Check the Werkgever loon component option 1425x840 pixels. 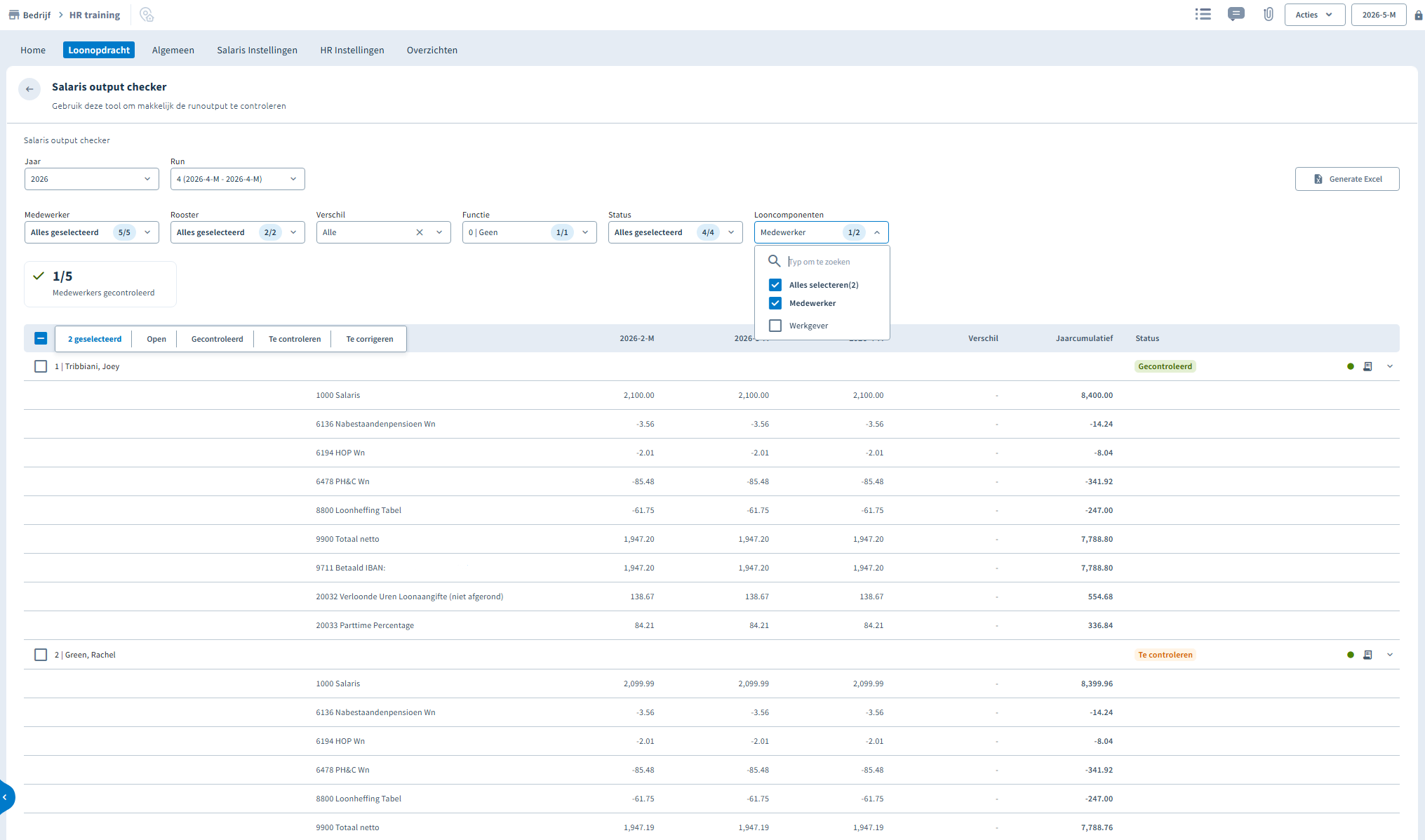tap(775, 326)
